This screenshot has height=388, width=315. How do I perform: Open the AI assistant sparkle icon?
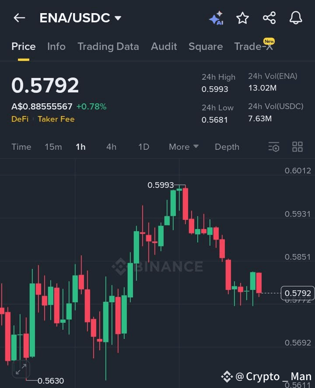tap(217, 18)
